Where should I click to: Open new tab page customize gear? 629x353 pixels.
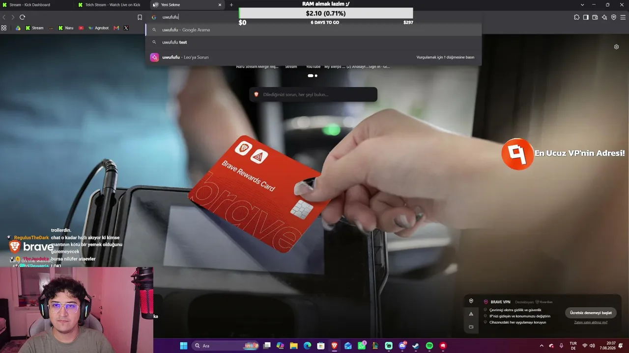[x=616, y=47]
